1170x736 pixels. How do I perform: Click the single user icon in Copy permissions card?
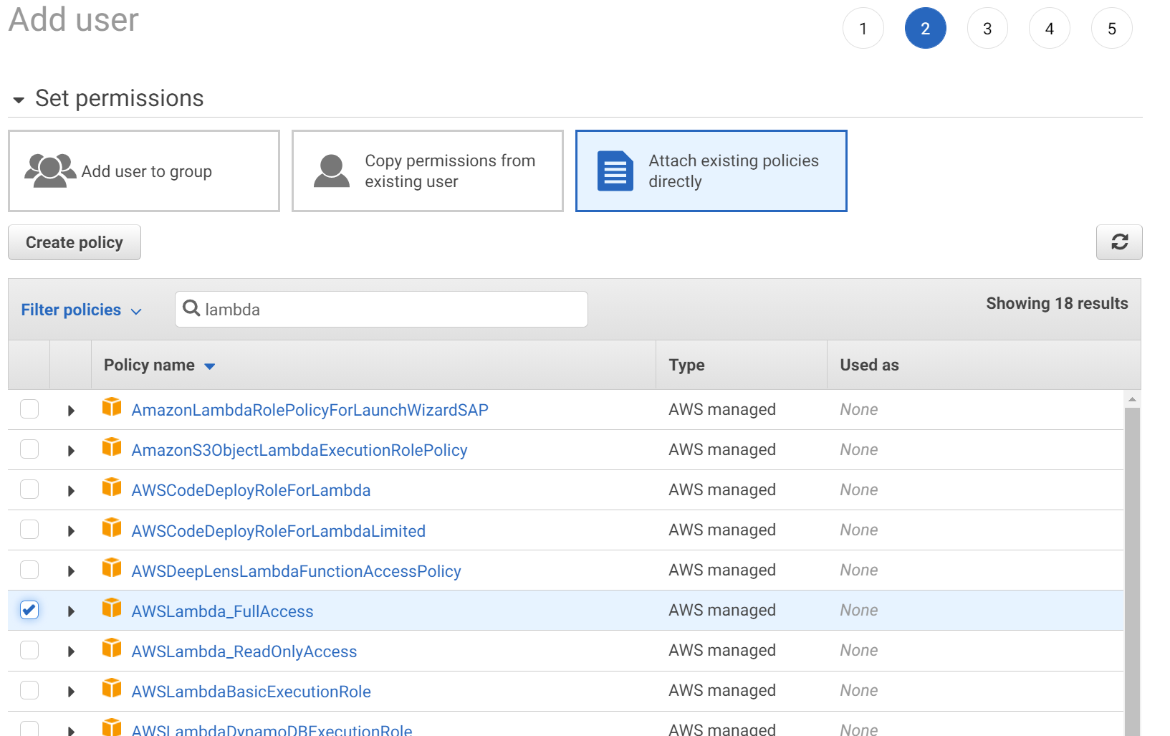point(332,171)
